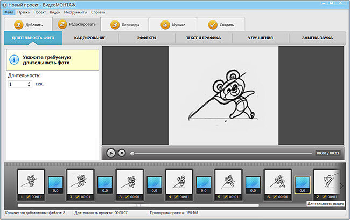Viewport: 350px width, 220px height.
Task: Select the Длительность фото section
Action: pos(33,38)
